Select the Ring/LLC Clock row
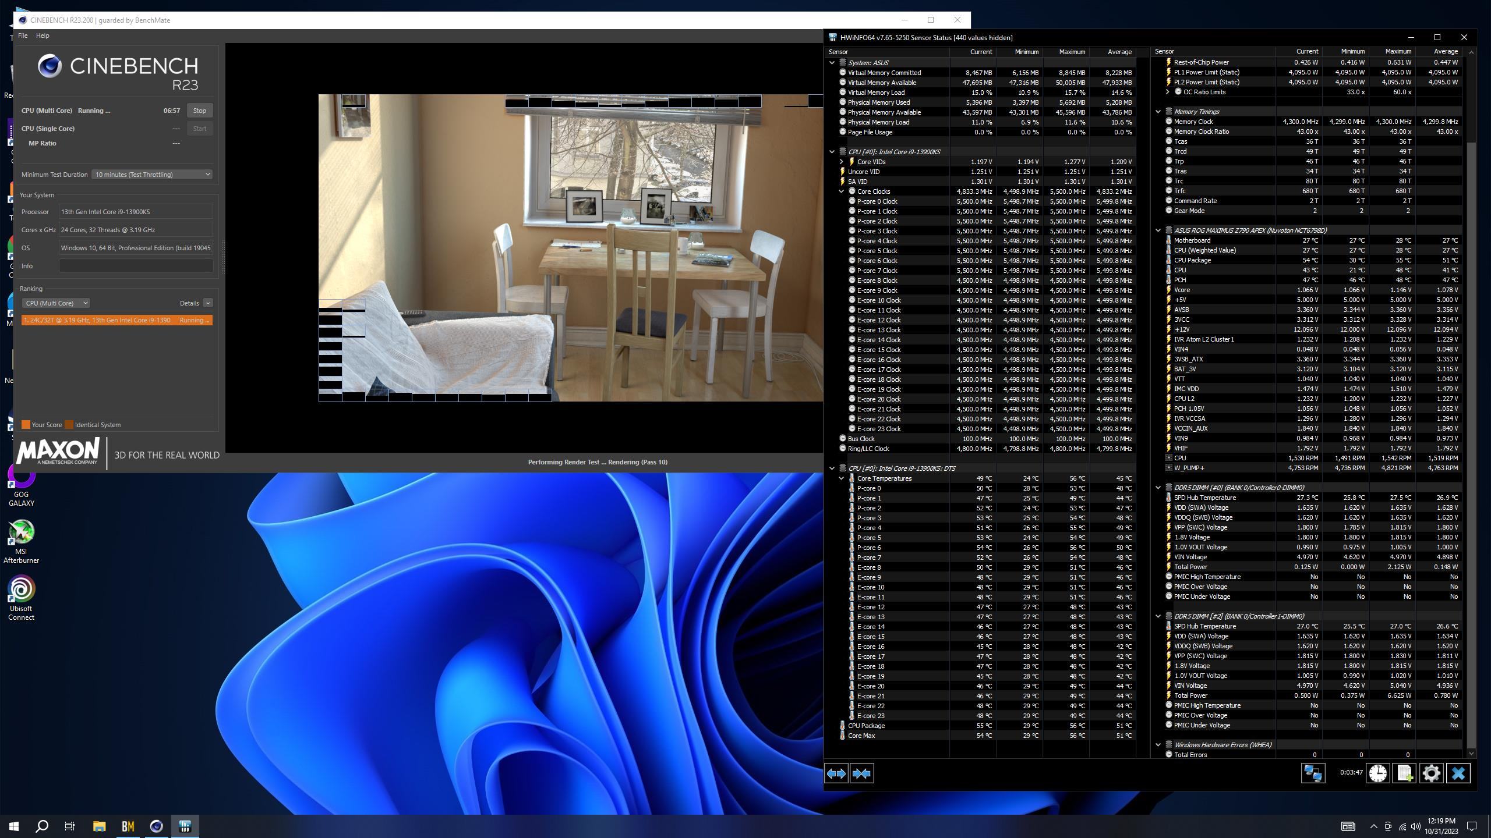This screenshot has width=1491, height=838. click(x=981, y=449)
